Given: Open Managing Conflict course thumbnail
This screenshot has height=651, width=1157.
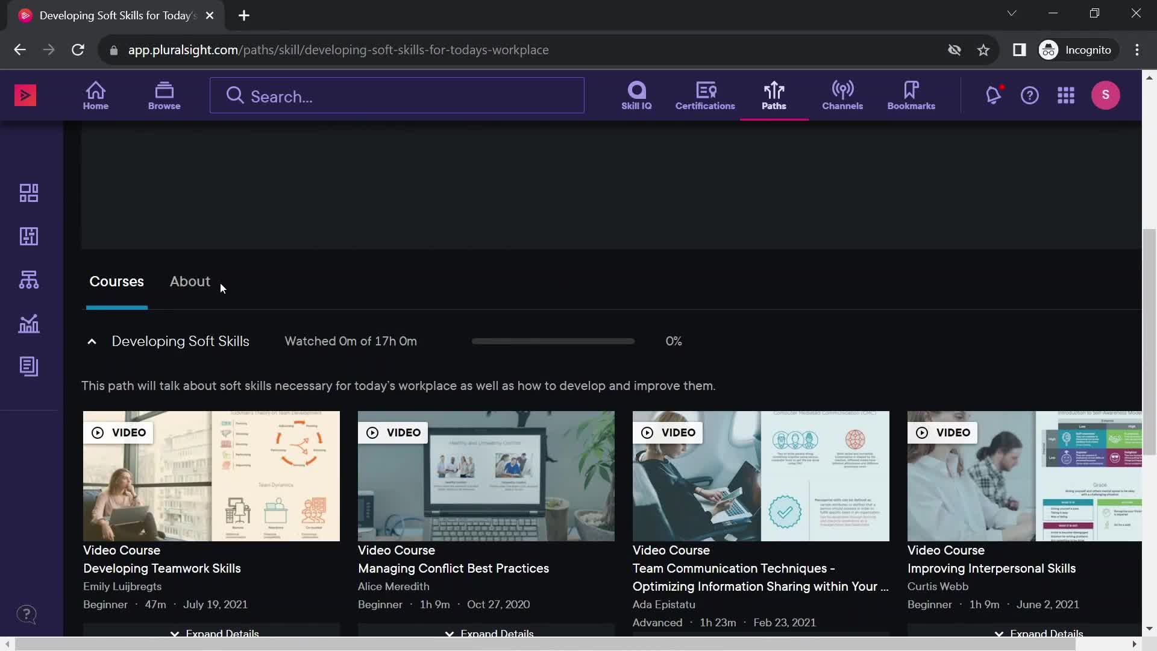Looking at the screenshot, I should click(486, 476).
